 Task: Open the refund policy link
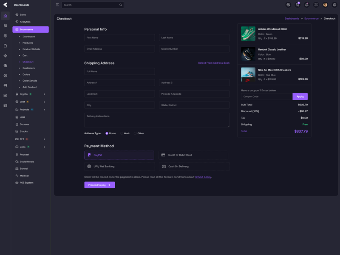(203, 177)
